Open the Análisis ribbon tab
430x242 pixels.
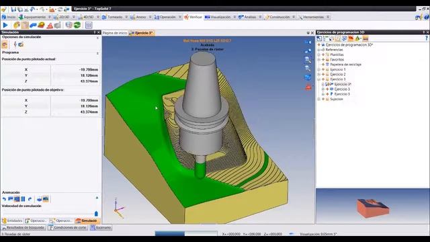click(x=248, y=17)
